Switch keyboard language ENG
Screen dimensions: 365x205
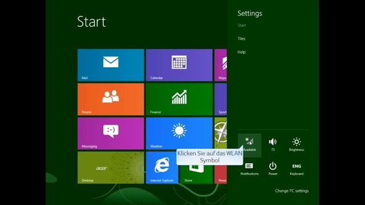(297, 169)
